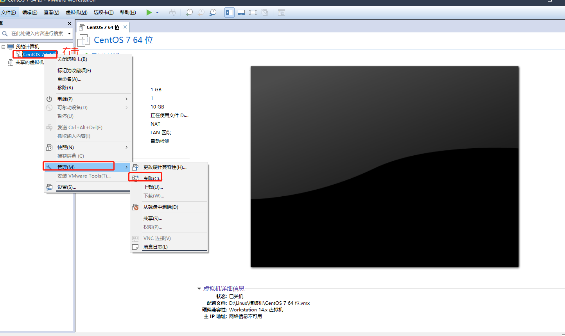Click the snapshot icon beside 快照(N)
Viewport: 565px width, 336px height.
[x=49, y=148]
